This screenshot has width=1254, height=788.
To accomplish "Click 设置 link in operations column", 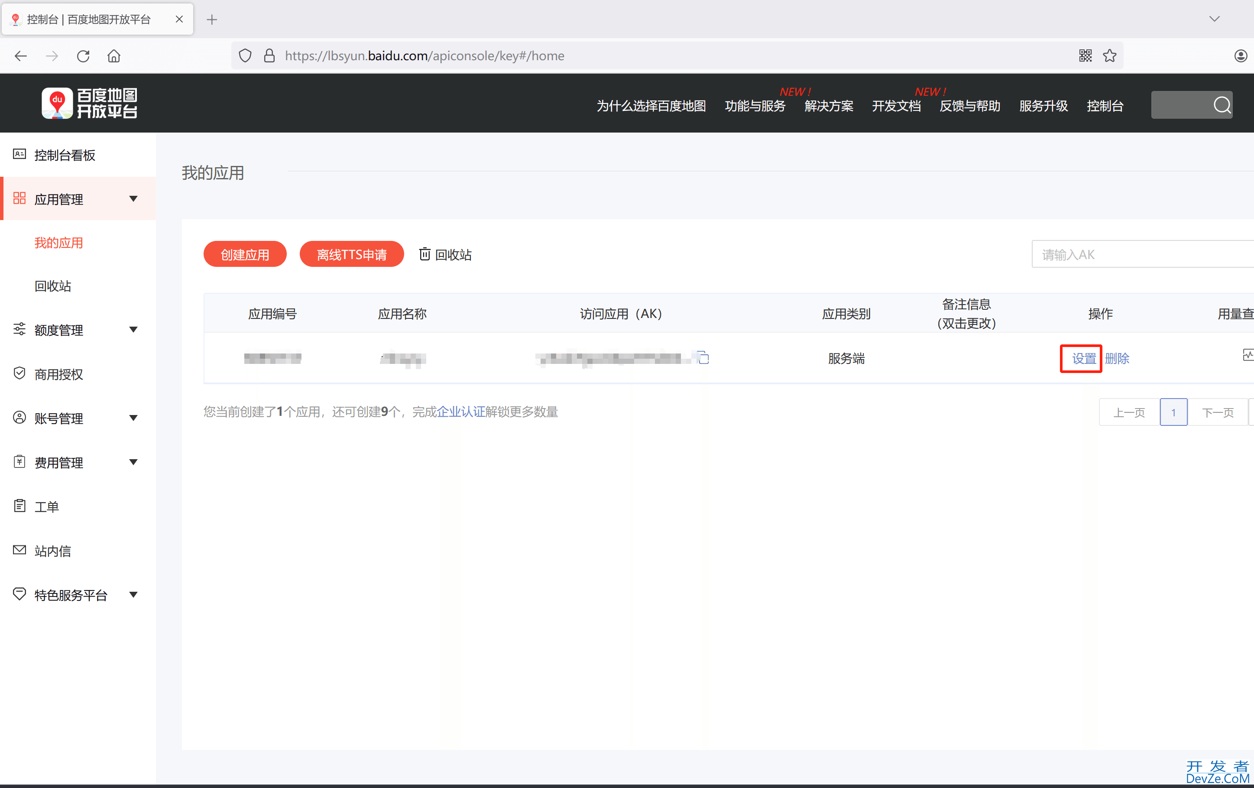I will (1084, 358).
